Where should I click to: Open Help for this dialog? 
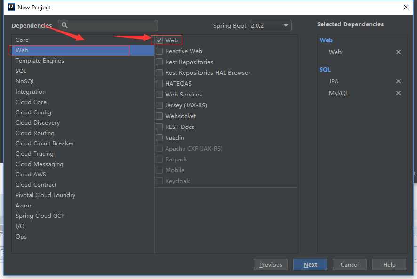point(389,264)
